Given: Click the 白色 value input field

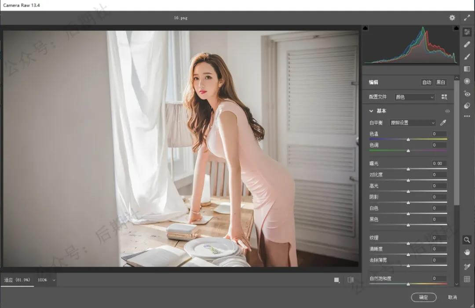Looking at the screenshot, I should coord(439,208).
